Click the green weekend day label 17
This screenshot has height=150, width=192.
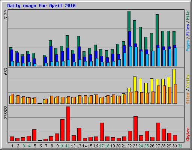click(x=101, y=146)
